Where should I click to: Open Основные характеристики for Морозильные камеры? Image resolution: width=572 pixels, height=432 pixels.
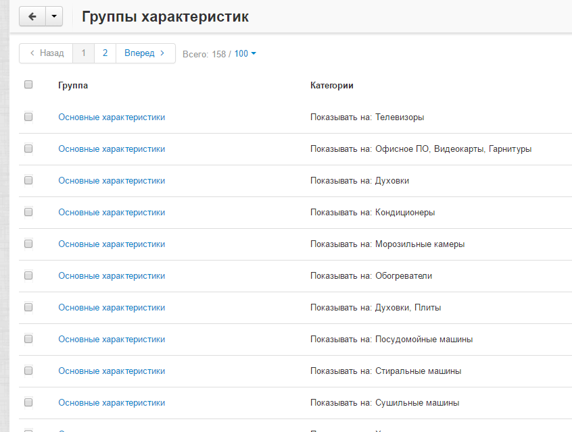click(112, 244)
